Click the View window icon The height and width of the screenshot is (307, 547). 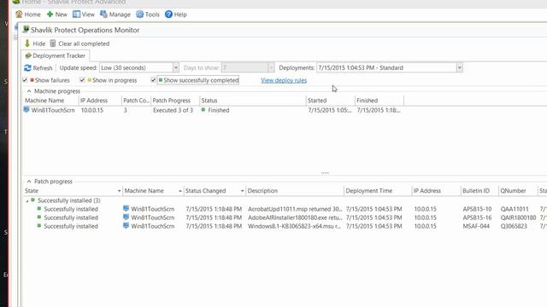(76, 14)
